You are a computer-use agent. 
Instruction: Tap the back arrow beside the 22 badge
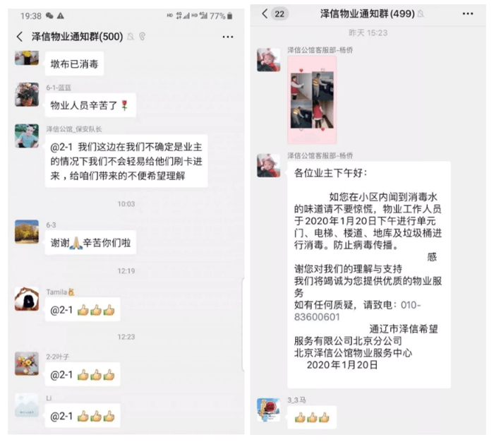(265, 13)
